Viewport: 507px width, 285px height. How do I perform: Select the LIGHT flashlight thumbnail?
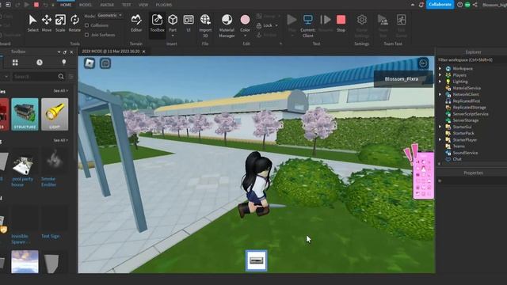click(x=55, y=114)
